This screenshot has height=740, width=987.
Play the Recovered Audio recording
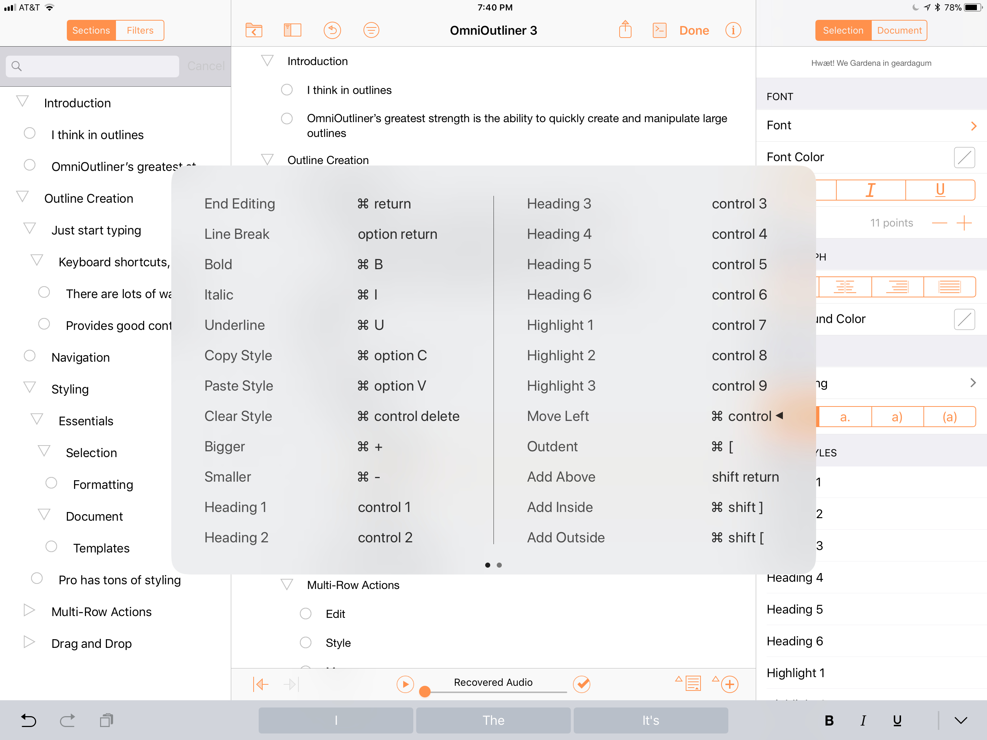coord(405,684)
